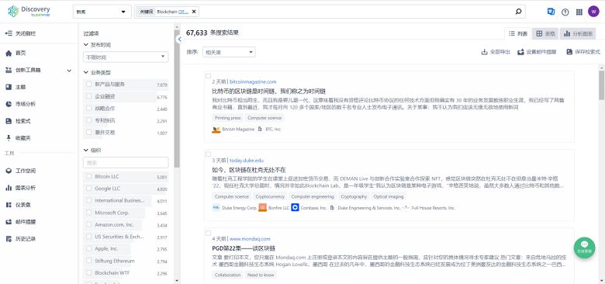Click the Discovery logo

[29, 11]
